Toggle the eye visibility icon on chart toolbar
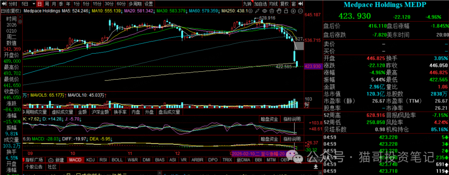This screenshot has height=175, width=449. [x=265, y=11]
